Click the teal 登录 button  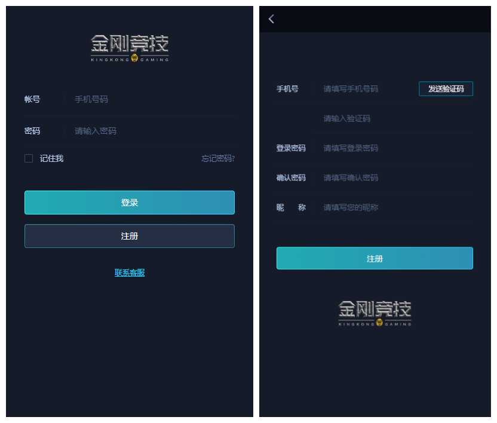pos(130,203)
